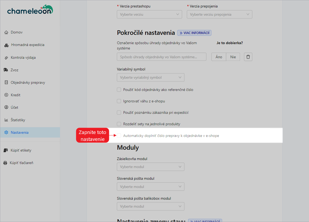Select Nie for Je to dobierka
Image resolution: width=309 pixels, height=222 pixels.
click(233, 57)
